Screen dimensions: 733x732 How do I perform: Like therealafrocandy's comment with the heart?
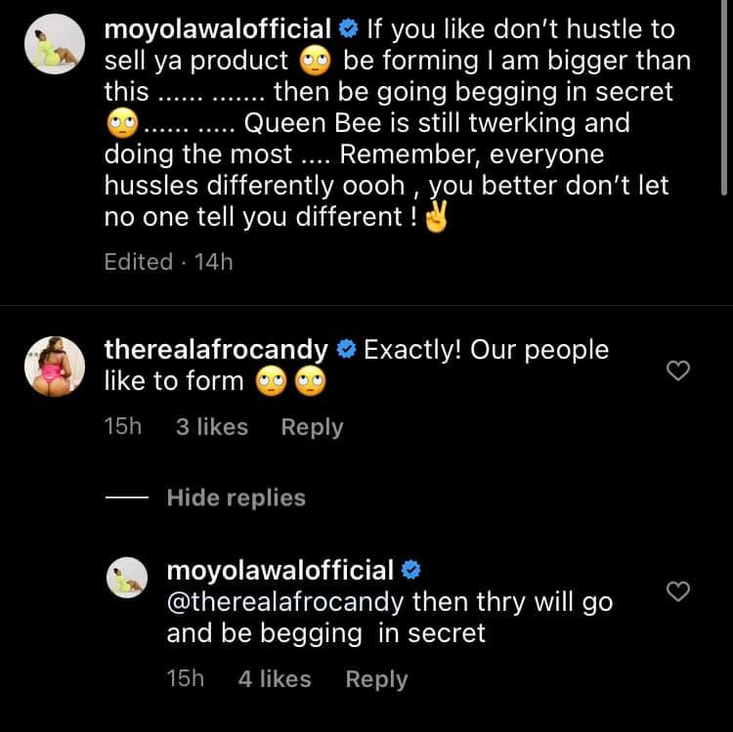click(677, 369)
